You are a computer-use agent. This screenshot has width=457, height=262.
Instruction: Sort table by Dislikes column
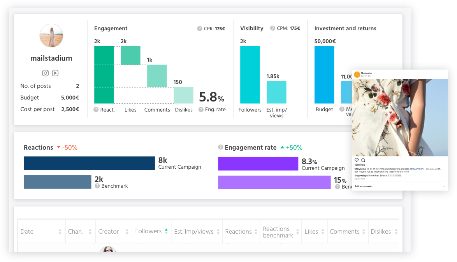pos(396,232)
